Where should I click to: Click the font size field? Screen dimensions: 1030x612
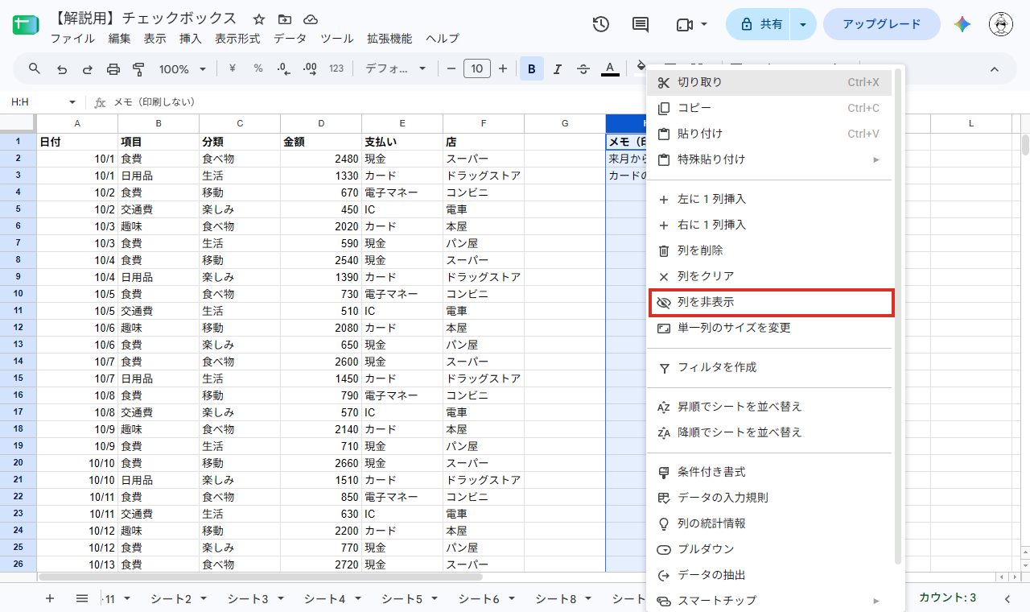point(477,68)
